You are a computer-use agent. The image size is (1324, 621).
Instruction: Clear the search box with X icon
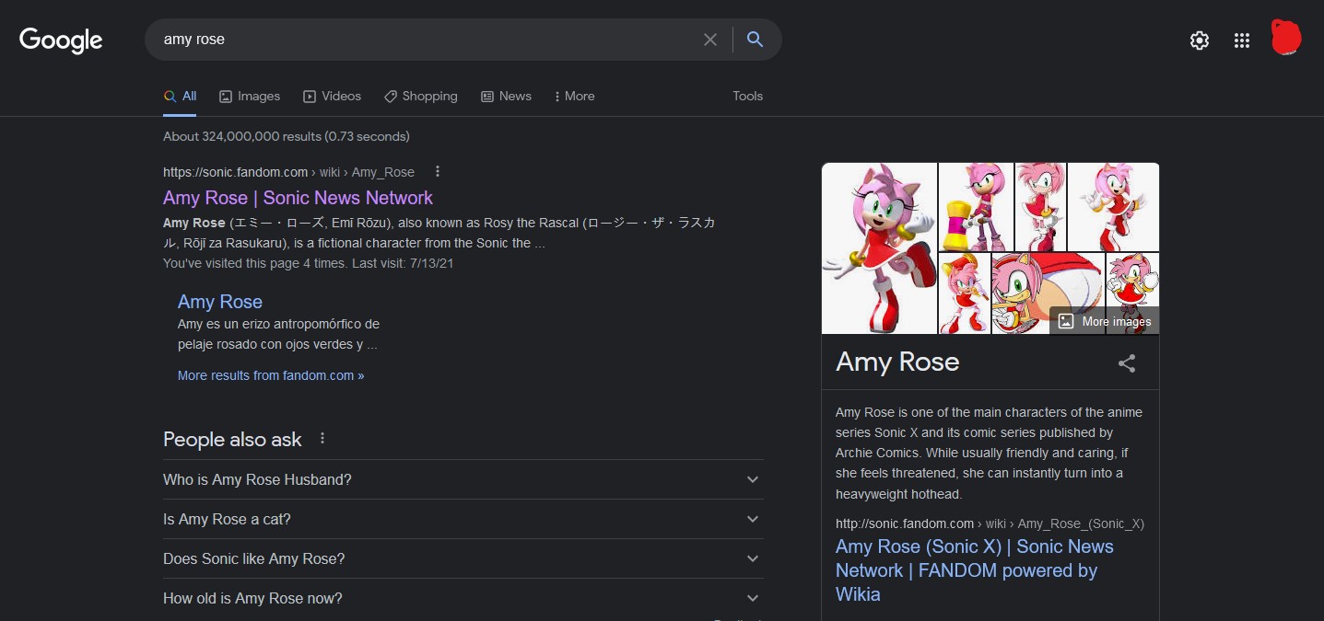(x=709, y=40)
